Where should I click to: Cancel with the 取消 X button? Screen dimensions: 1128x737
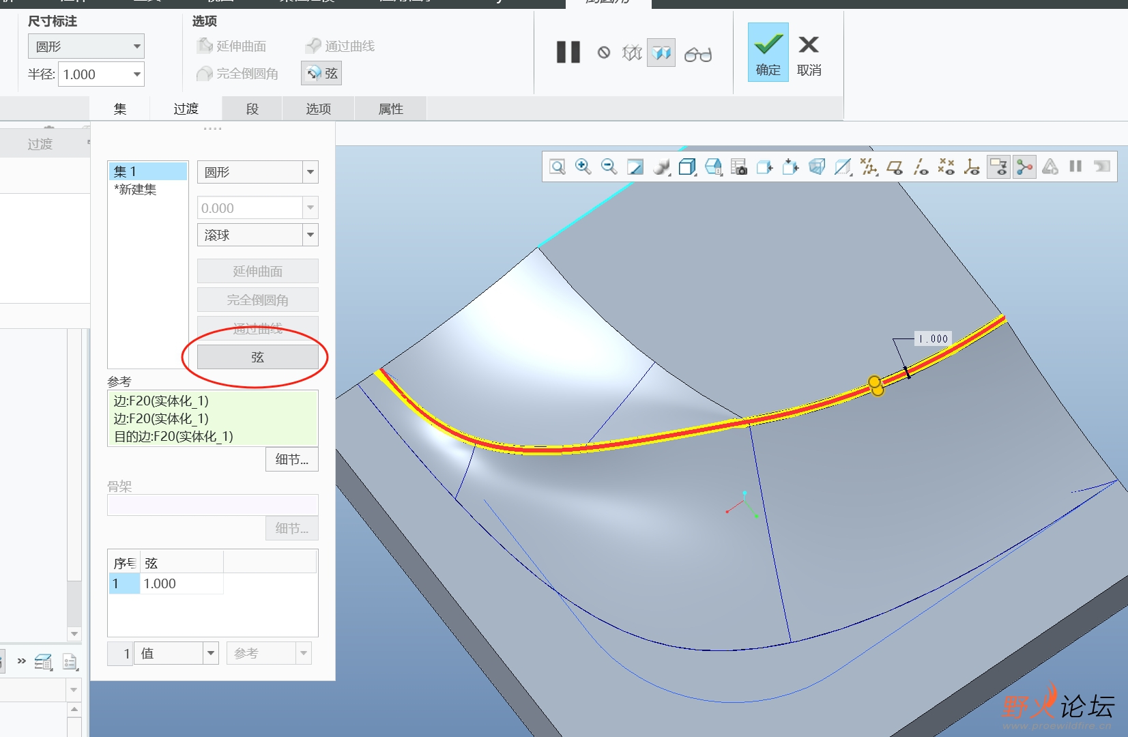click(x=809, y=56)
